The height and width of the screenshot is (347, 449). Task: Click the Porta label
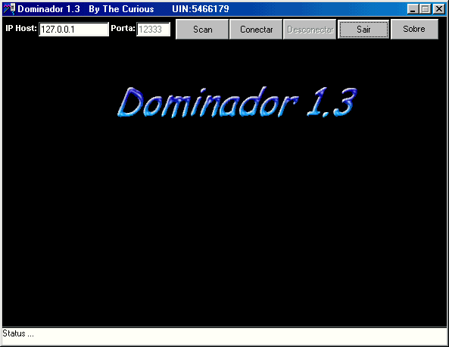123,28
